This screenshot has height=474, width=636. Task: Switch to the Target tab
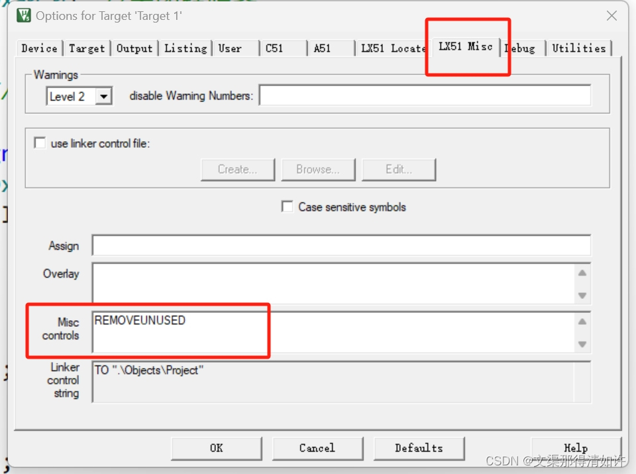(87, 48)
